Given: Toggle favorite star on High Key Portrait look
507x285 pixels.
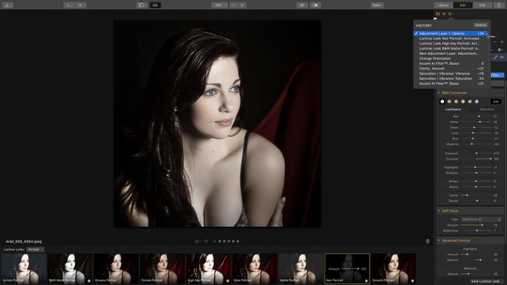Looking at the screenshot, I should [228, 280].
